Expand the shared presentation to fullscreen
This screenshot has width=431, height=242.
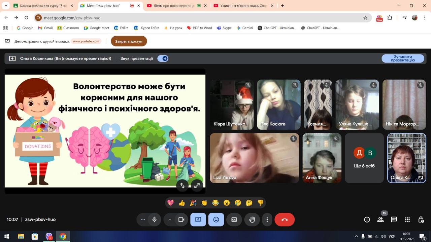pyautogui.click(x=197, y=185)
